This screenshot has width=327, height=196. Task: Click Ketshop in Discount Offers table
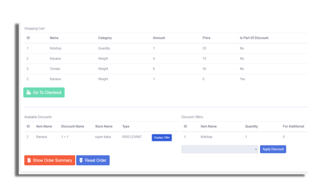click(x=206, y=137)
